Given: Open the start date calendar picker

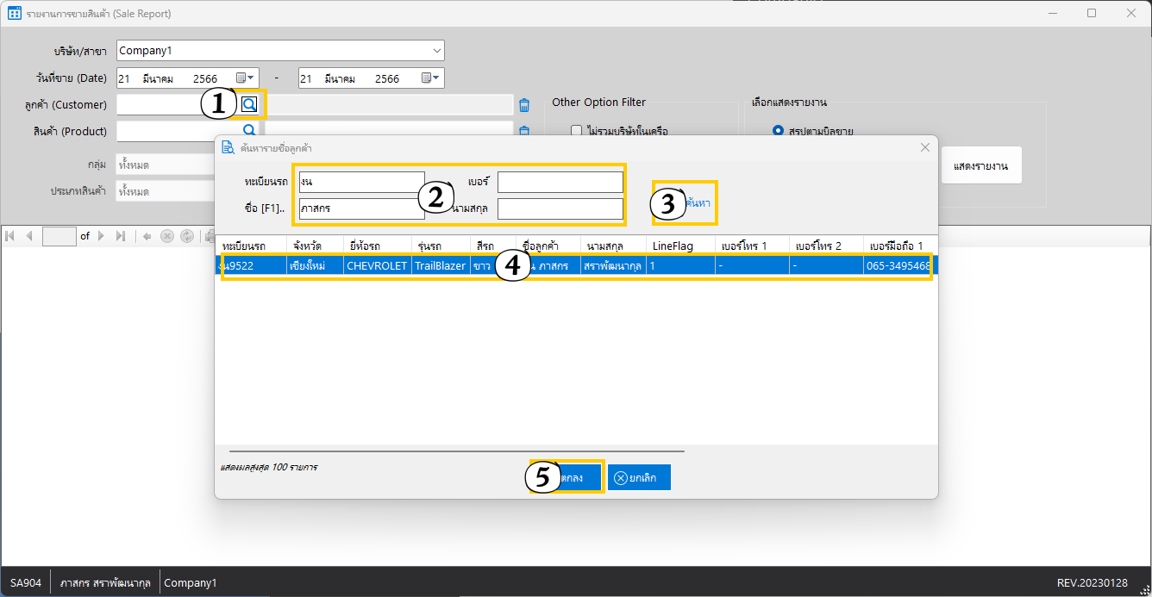Looking at the screenshot, I should coord(246,78).
